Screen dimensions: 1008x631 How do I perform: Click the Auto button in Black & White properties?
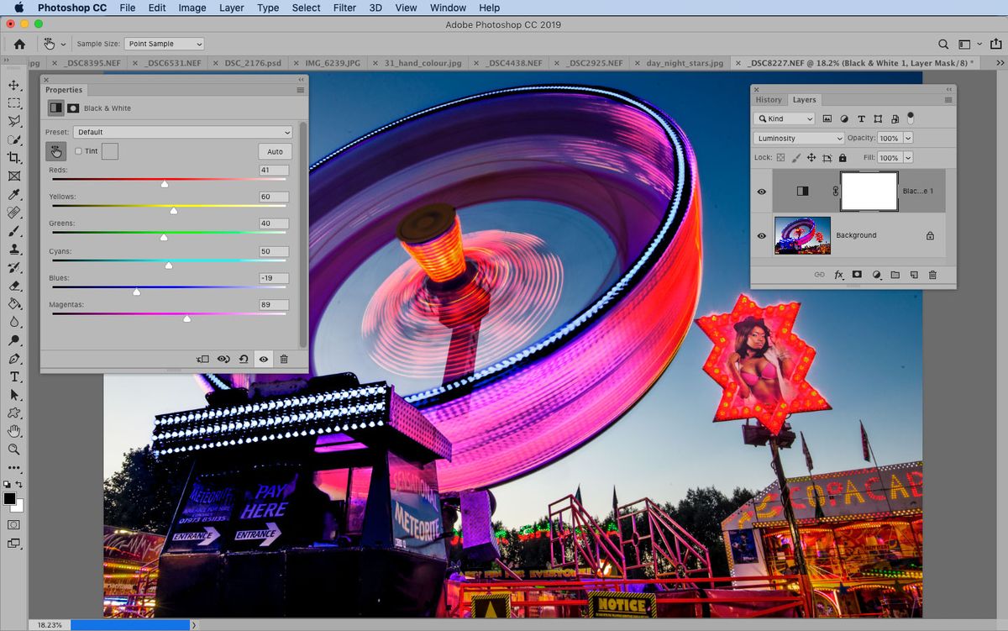point(275,151)
